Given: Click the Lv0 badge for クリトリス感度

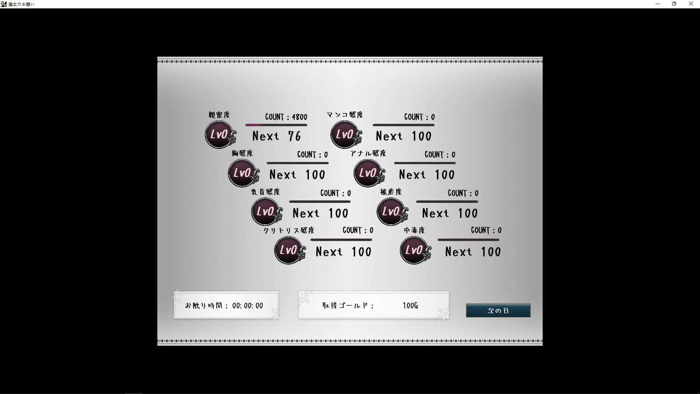Looking at the screenshot, I should [x=289, y=250].
